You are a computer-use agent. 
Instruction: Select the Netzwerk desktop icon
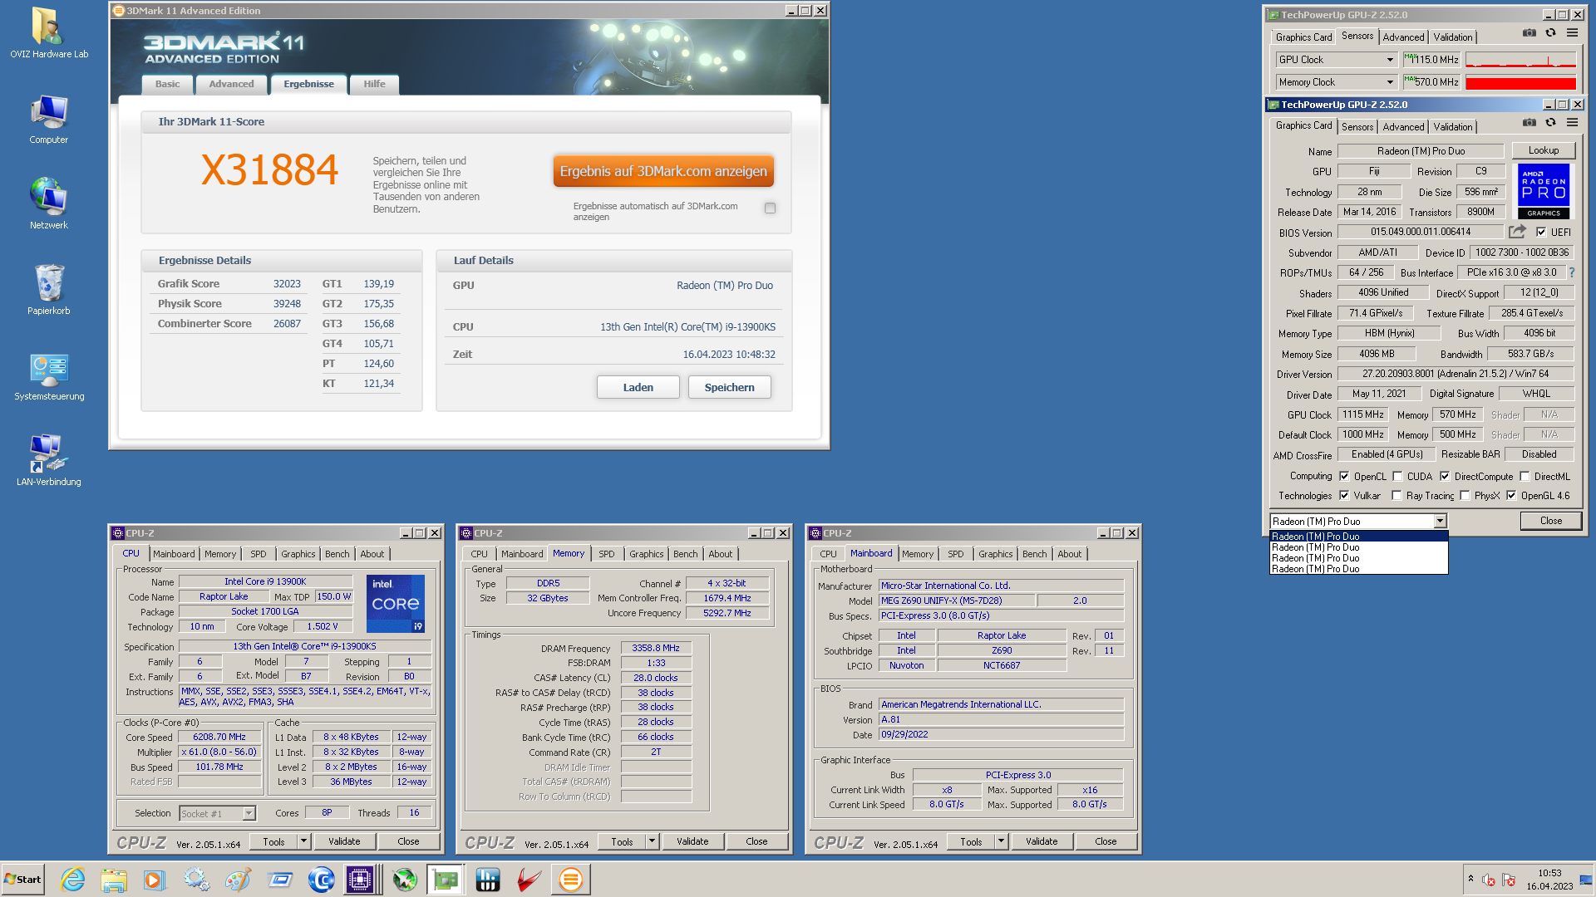click(x=49, y=204)
